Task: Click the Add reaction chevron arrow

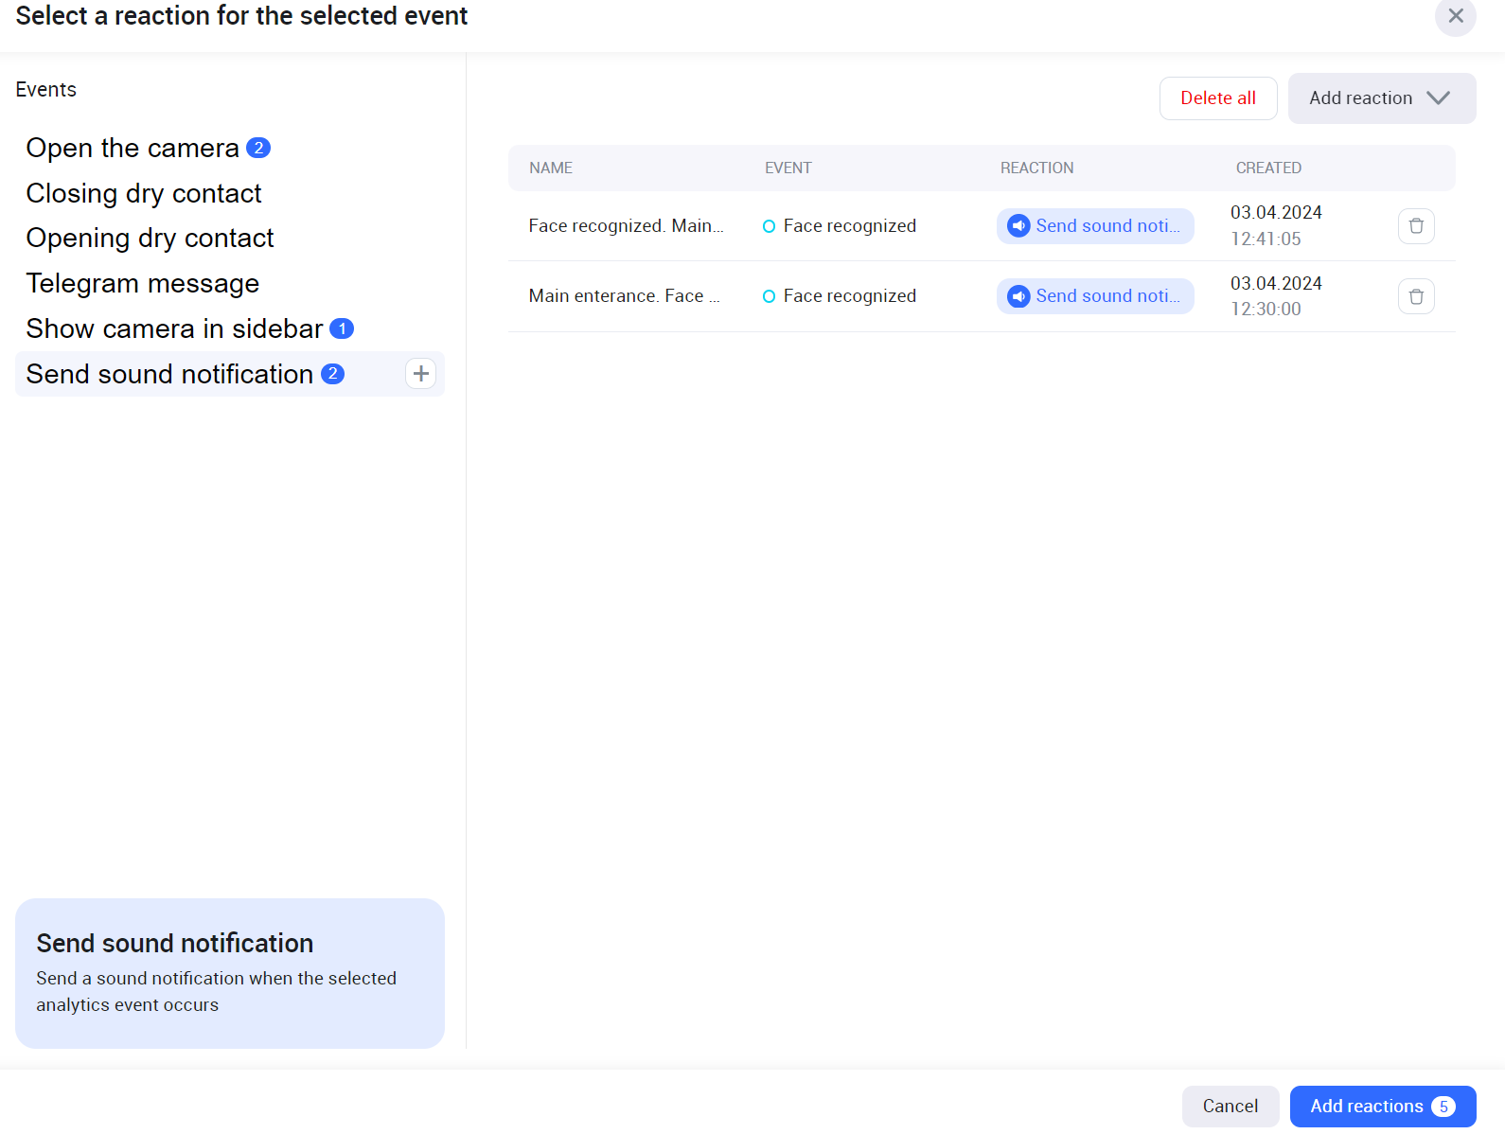Action: coord(1438,98)
